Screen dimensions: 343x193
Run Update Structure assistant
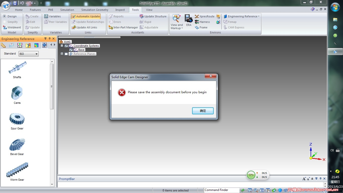click(x=153, y=16)
